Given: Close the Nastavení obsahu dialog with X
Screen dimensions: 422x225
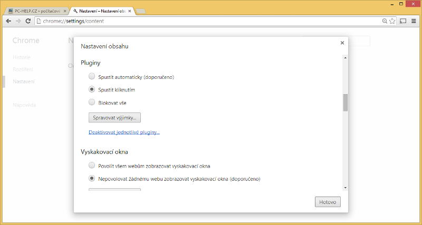Looking at the screenshot, I should 342,43.
